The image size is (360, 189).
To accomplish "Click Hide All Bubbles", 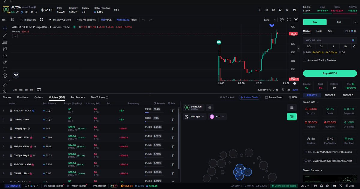I will tap(86, 20).
